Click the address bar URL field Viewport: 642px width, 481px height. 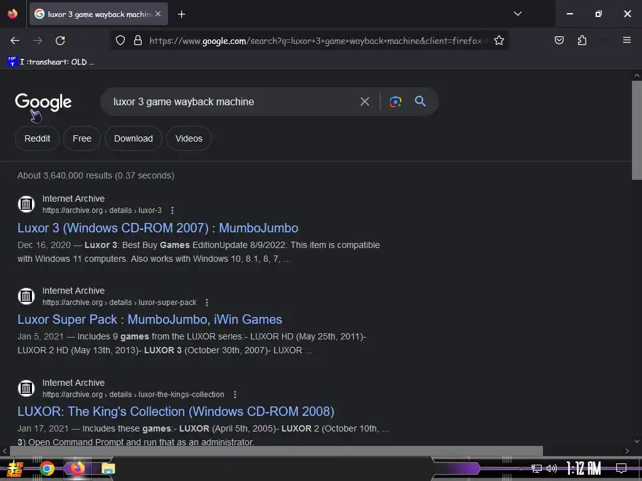[x=318, y=41]
